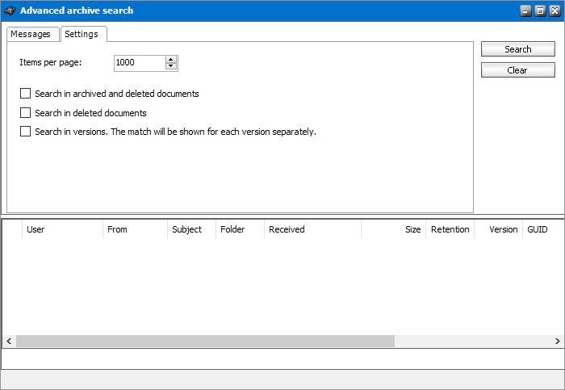Click the app icon in title bar
Image resolution: width=565 pixels, height=390 pixels.
pos(10,10)
